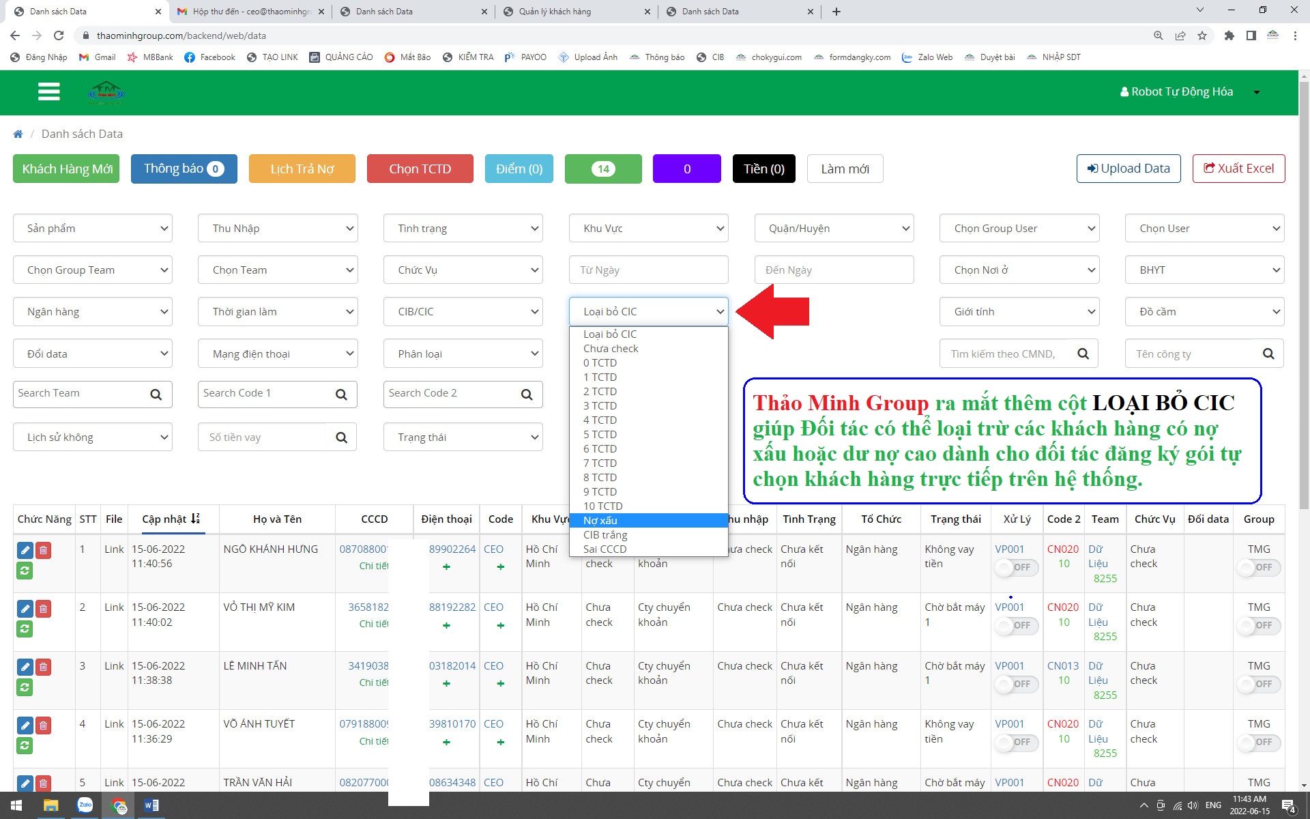Select CIB trắng option in the list
Image resolution: width=1310 pixels, height=819 pixels.
pos(649,535)
